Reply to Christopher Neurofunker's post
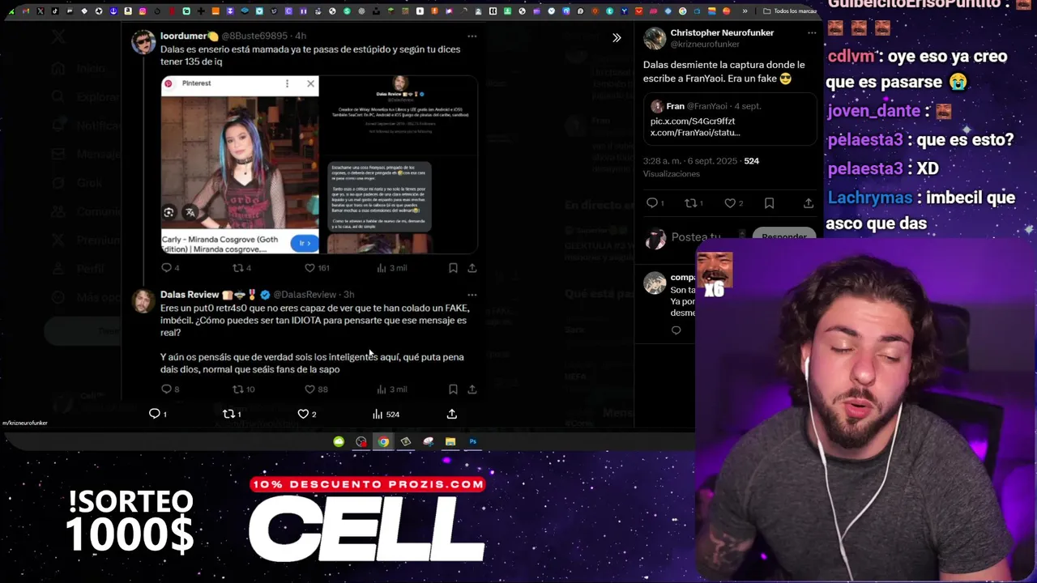 coord(652,203)
